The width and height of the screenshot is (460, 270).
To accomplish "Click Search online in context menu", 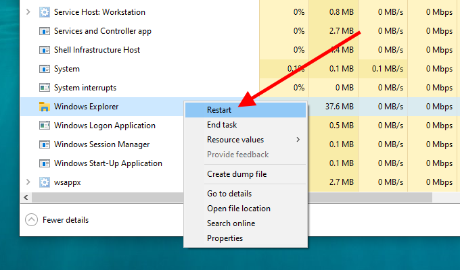I will coord(231,223).
